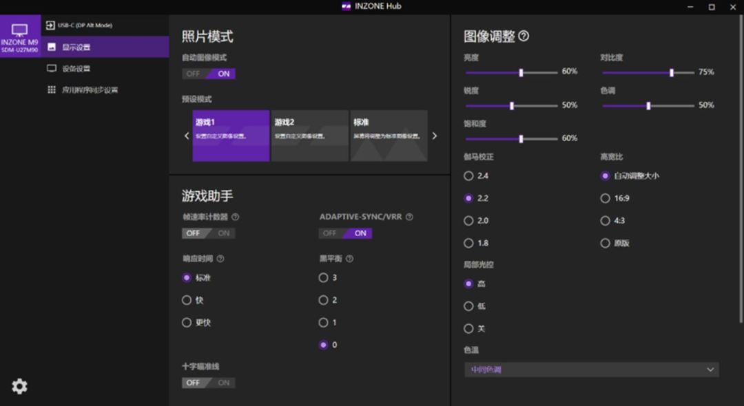Open 设备设置 in the sidebar

105,68
